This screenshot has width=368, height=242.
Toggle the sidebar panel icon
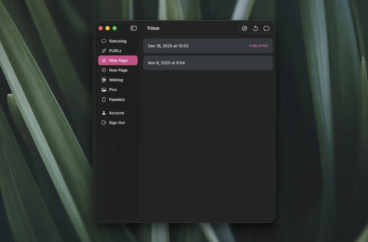coord(133,28)
